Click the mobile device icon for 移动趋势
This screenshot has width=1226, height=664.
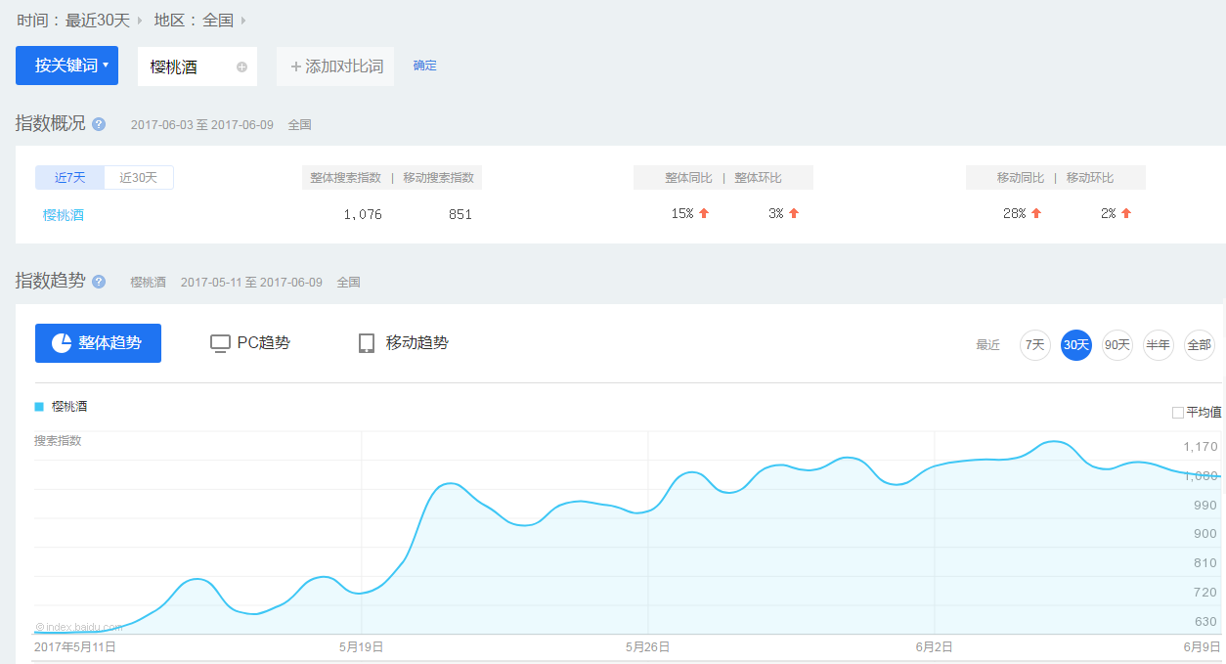[367, 343]
